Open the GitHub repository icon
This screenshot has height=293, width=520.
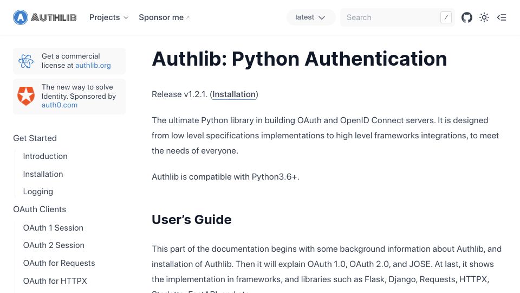pos(466,17)
